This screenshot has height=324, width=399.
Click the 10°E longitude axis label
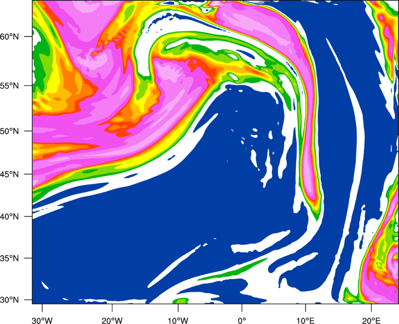click(x=305, y=320)
